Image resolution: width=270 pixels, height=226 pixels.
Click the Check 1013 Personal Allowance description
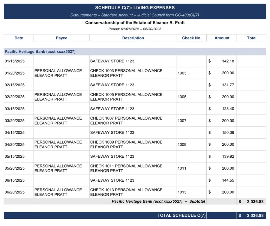pyautogui.click(x=126, y=192)
